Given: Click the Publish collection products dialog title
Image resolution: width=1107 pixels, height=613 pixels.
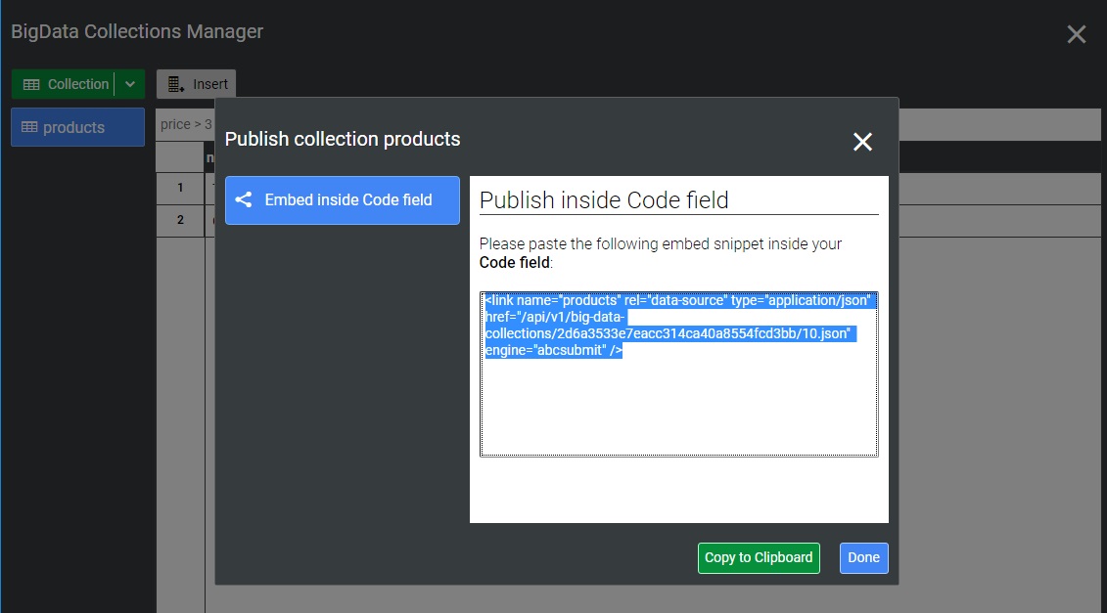Looking at the screenshot, I should pos(343,139).
